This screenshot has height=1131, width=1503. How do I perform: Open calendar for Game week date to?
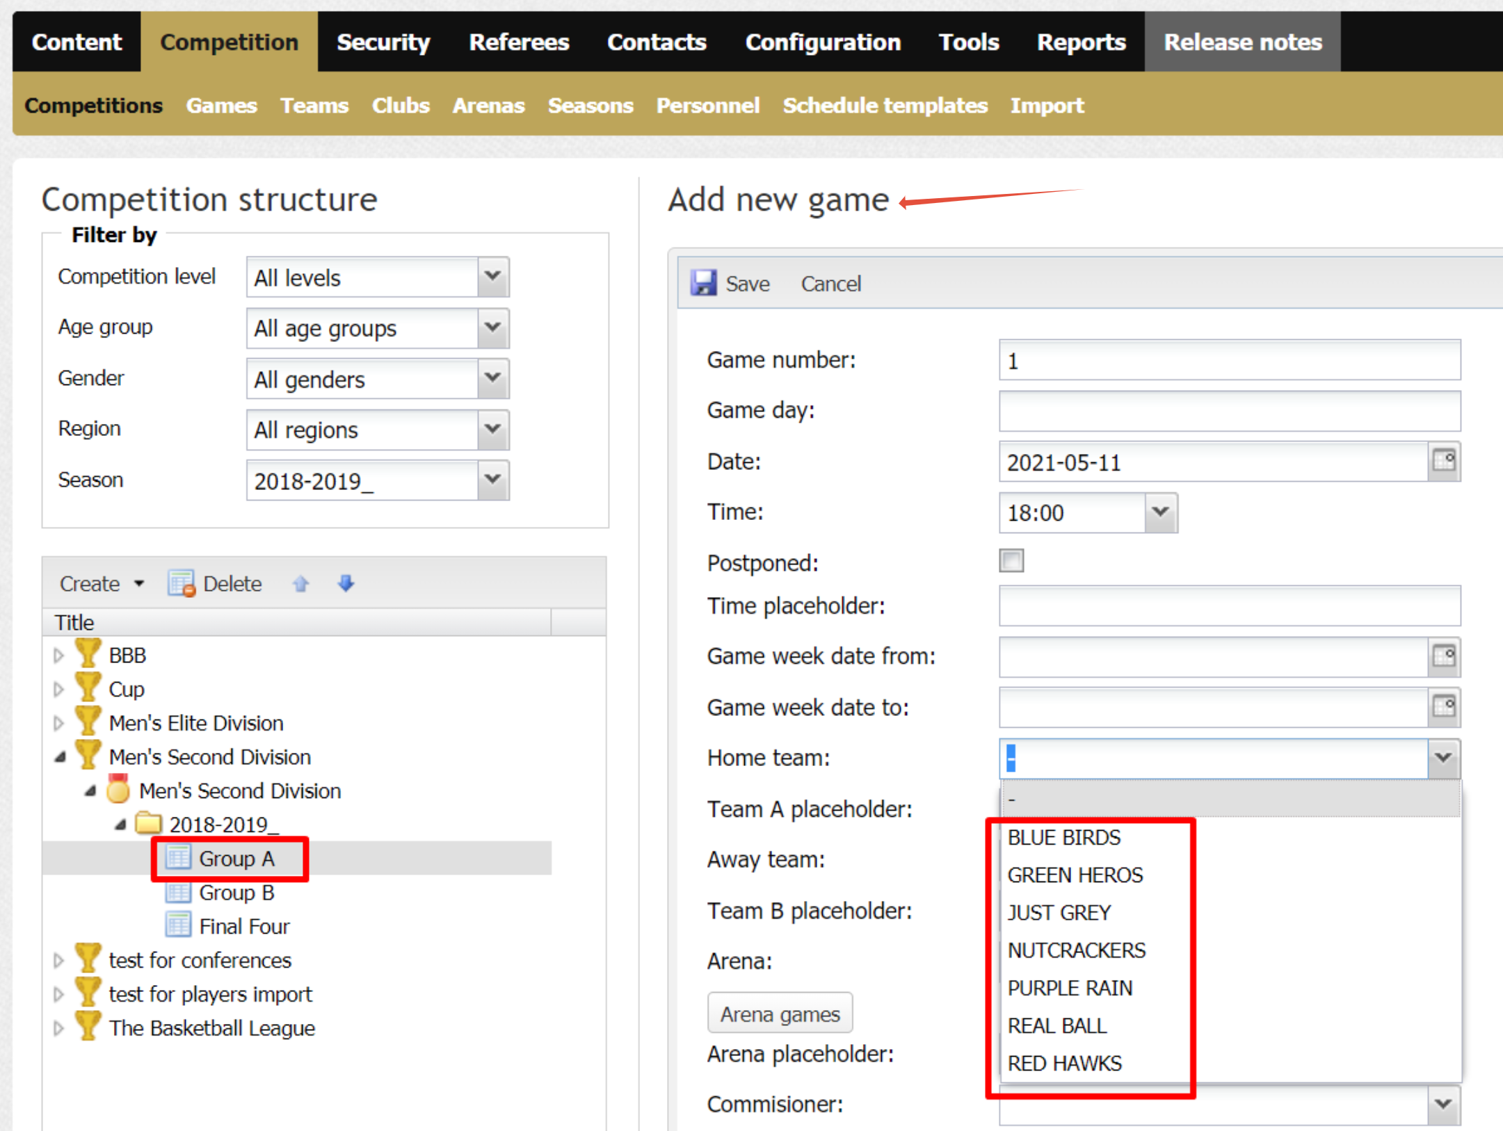coord(1444,707)
